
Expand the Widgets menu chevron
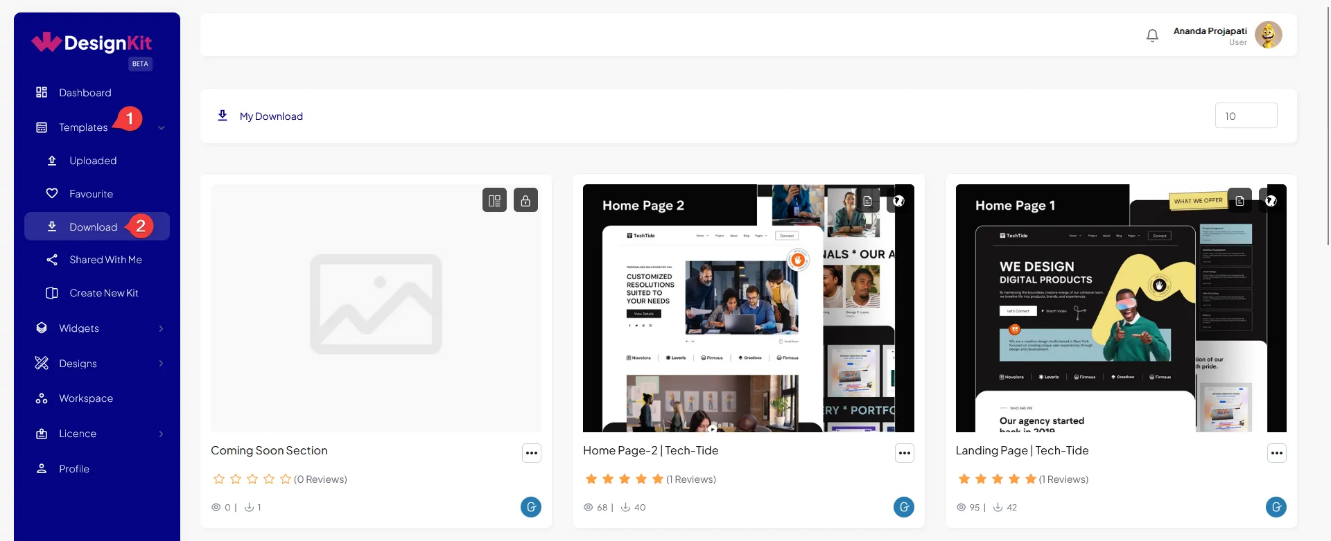(161, 328)
